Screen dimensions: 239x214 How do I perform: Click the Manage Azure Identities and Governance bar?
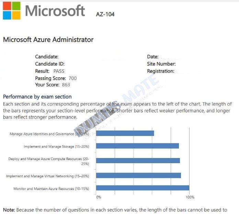[125, 133]
